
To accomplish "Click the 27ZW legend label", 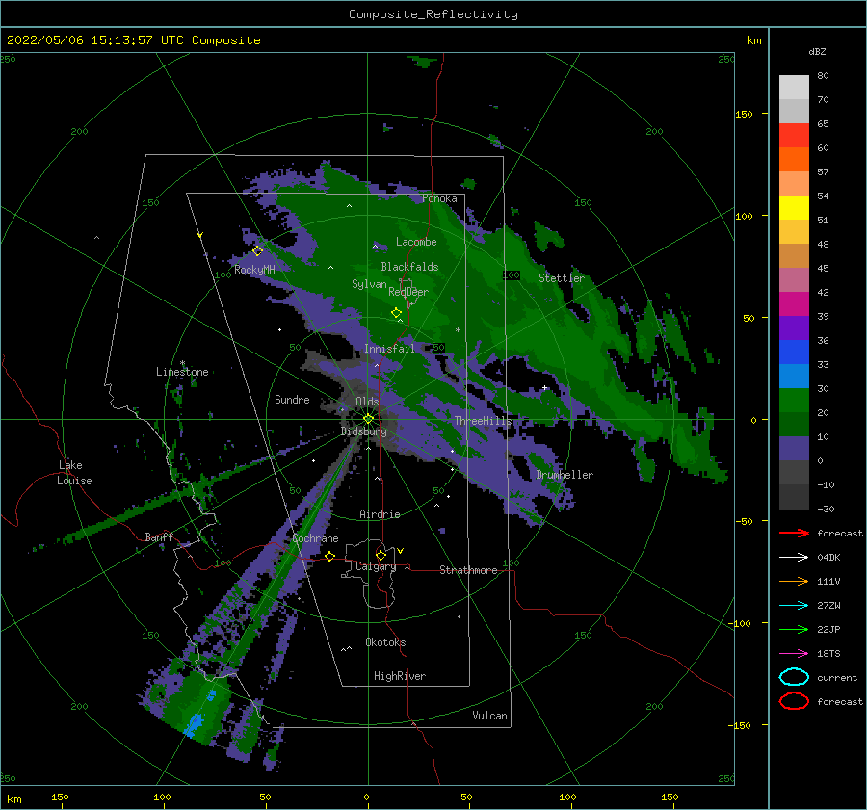I will (828, 606).
